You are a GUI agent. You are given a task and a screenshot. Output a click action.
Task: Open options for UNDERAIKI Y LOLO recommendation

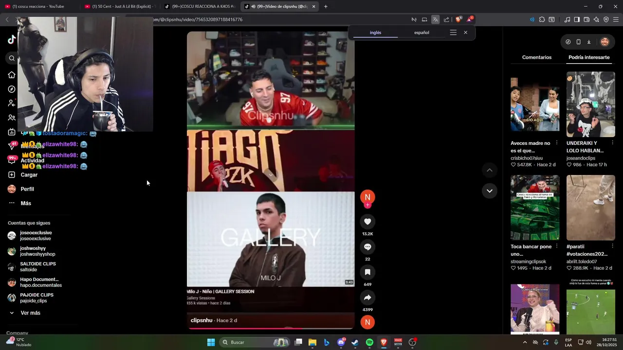coord(613,143)
